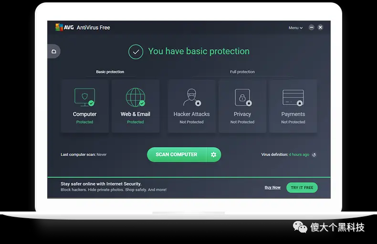377x244 pixels.
Task: Open the Menu dropdown
Action: (x=295, y=28)
